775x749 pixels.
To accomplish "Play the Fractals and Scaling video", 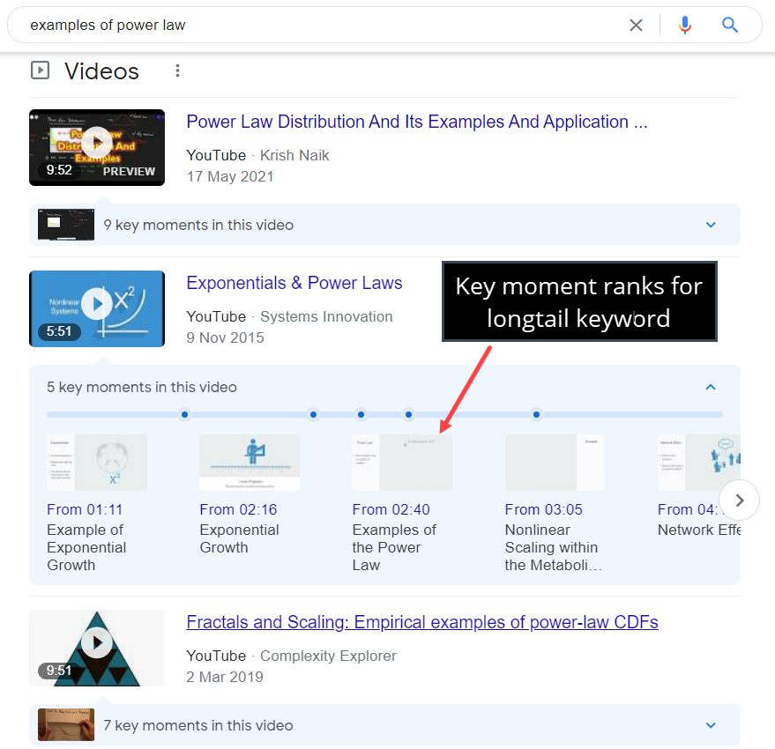I will 96,641.
